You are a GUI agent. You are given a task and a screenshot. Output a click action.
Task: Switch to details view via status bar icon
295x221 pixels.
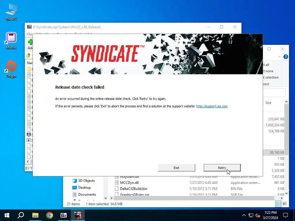click(279, 204)
